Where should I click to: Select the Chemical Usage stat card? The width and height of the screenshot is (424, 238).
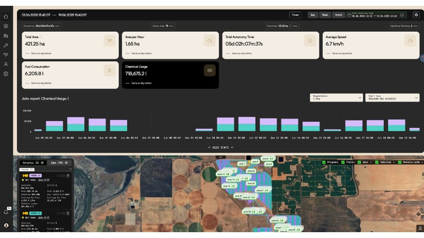click(x=170, y=75)
